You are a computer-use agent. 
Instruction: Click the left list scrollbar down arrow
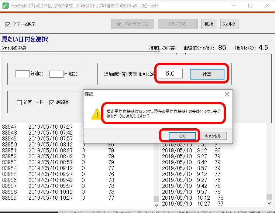click(x=156, y=205)
